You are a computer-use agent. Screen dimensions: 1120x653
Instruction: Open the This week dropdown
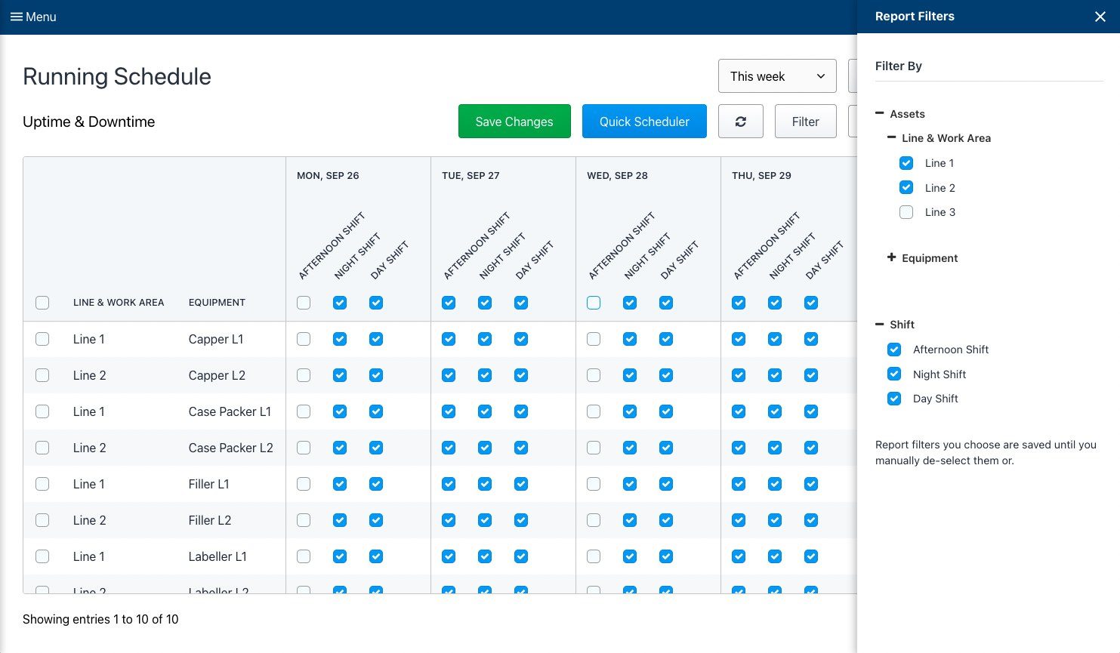click(777, 76)
